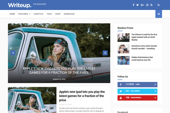Click the Facebook icon in the likes bar
170x113 pixels.
[x=121, y=84]
